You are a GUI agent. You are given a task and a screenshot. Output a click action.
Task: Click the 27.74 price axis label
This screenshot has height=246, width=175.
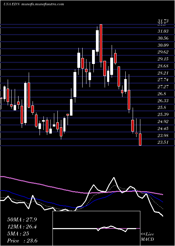(x=163, y=80)
